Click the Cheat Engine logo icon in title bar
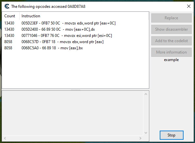Screen dimensions: 195x143 tap(7, 6)
